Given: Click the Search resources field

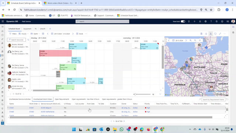Looking at the screenshot, I should pos(16,40).
